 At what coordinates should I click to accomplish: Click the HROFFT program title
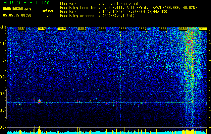[x=20, y=3]
